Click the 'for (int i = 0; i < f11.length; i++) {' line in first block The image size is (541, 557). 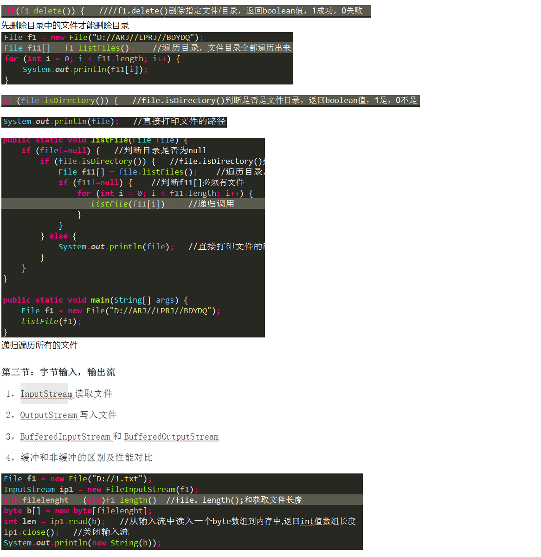pos(92,59)
